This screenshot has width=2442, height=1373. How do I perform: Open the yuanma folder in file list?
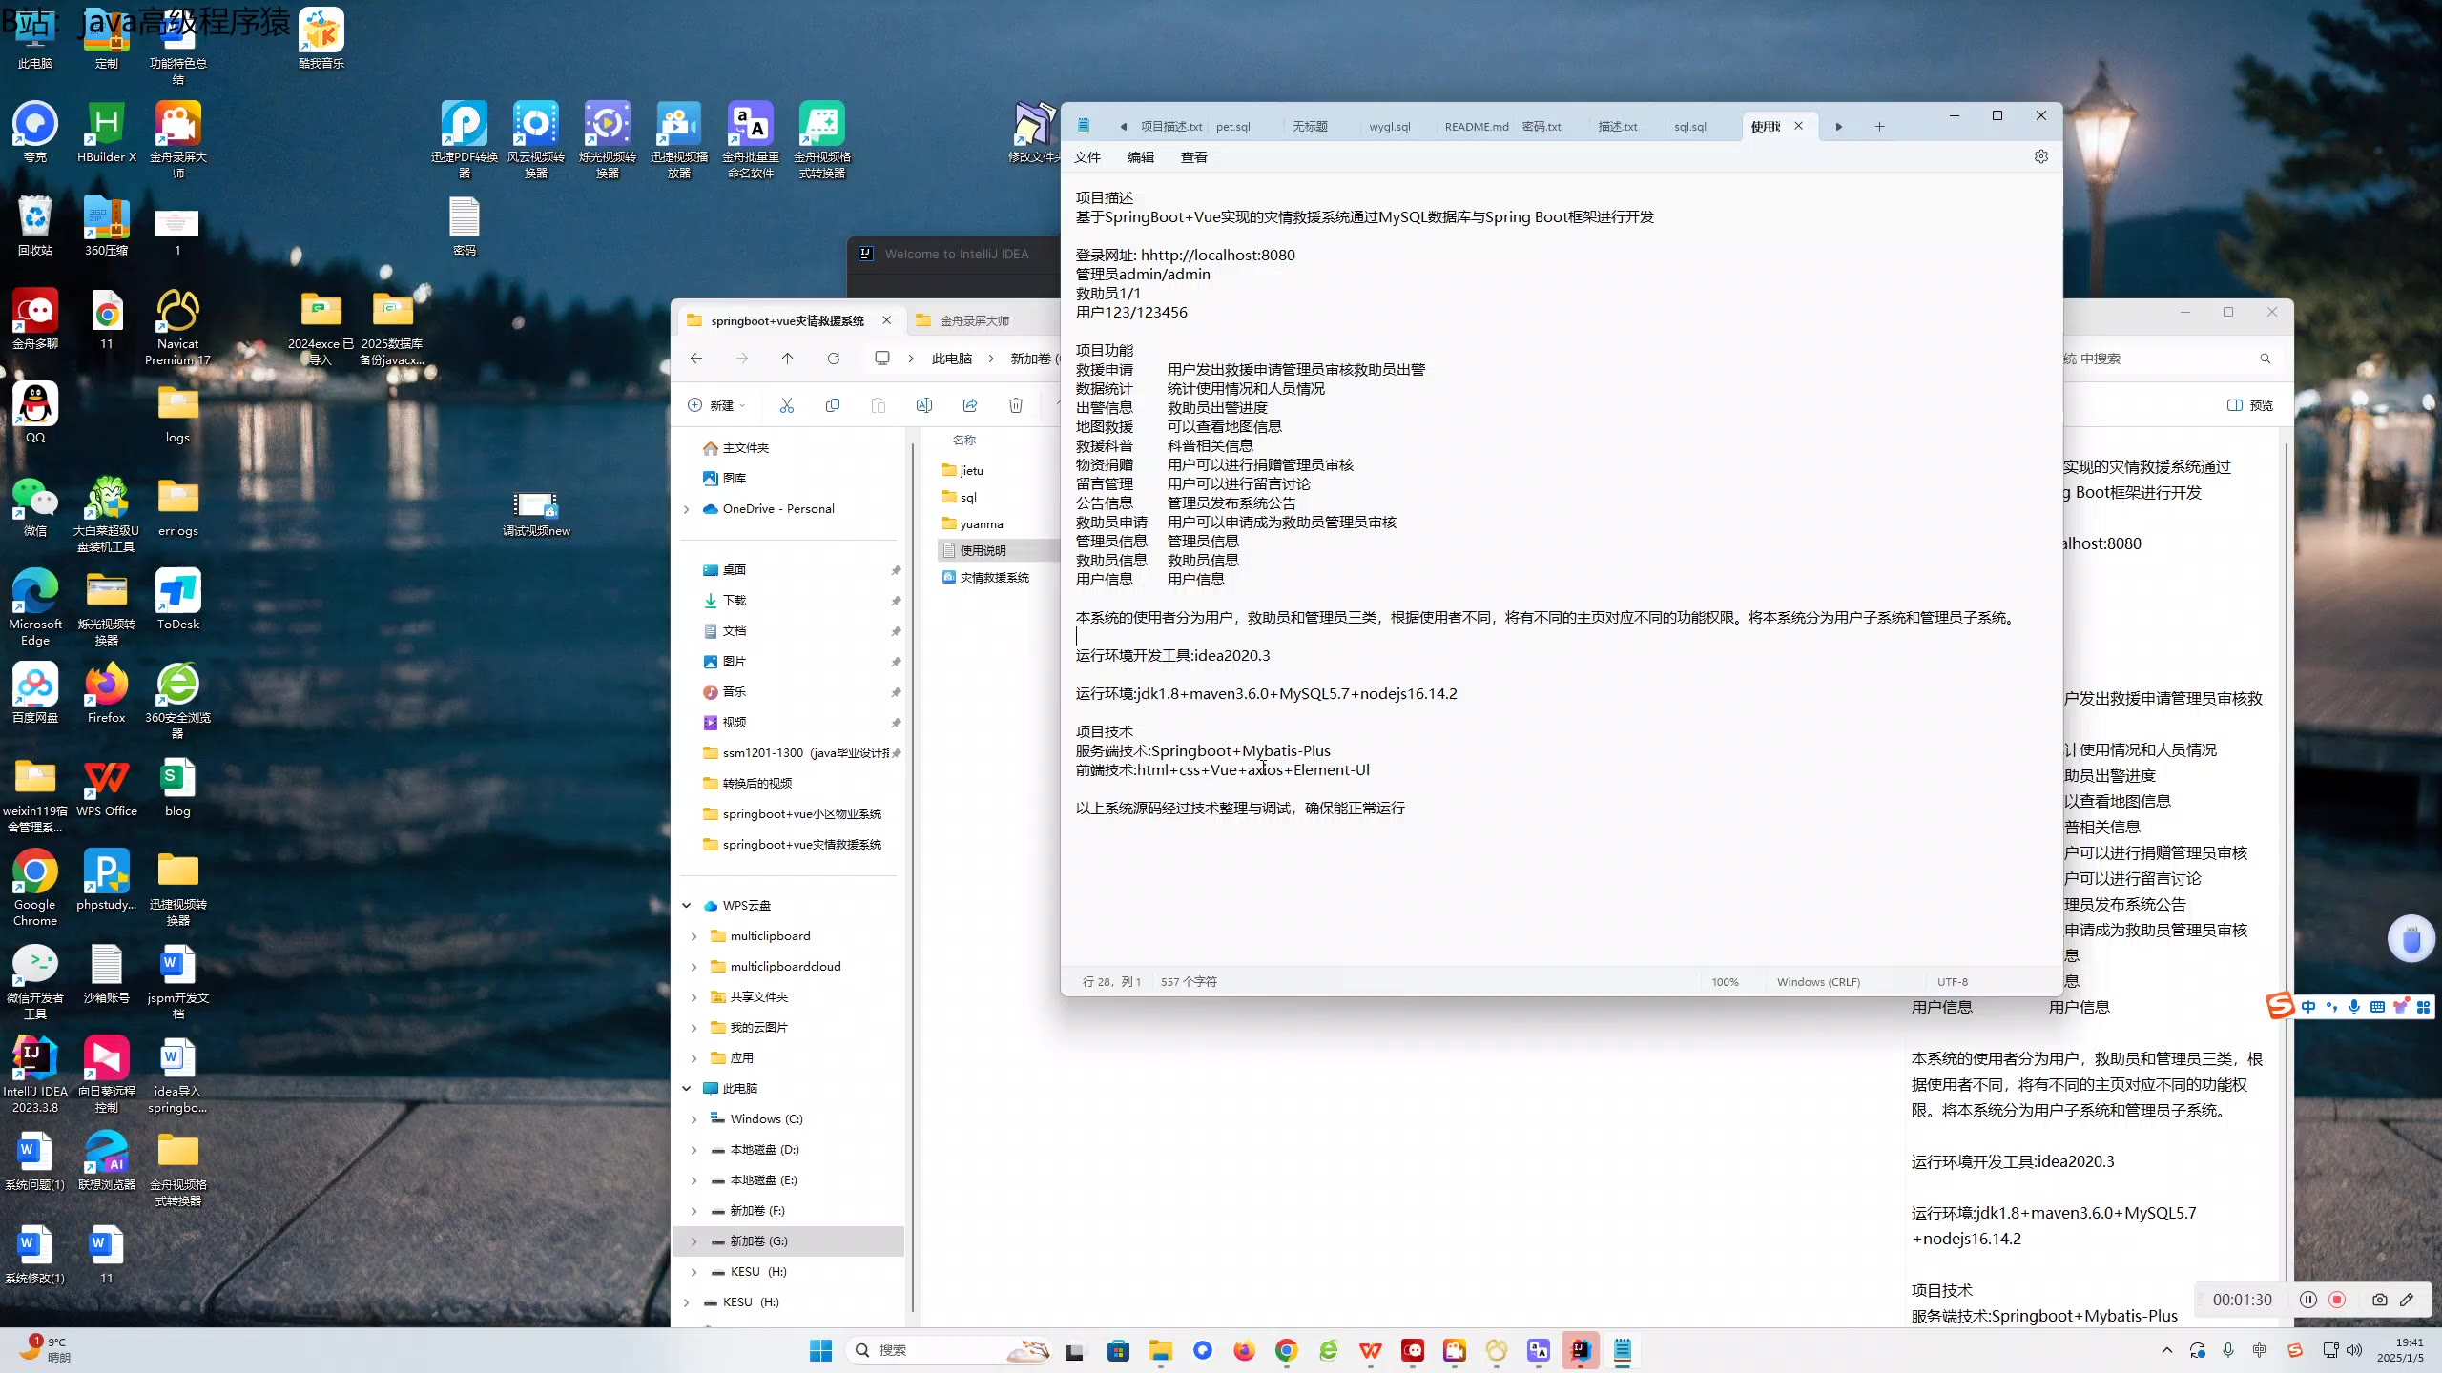(x=981, y=524)
